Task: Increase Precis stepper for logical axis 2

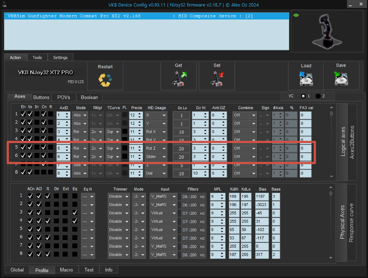Action: tap(140, 122)
